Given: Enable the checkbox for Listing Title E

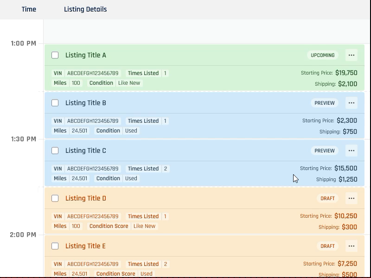Looking at the screenshot, I should click(55, 246).
